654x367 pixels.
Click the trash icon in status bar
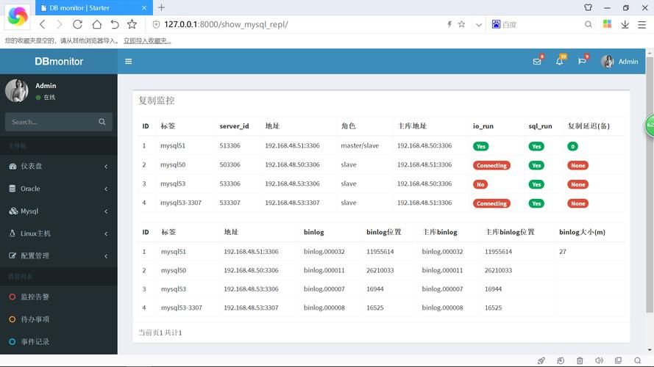580,360
